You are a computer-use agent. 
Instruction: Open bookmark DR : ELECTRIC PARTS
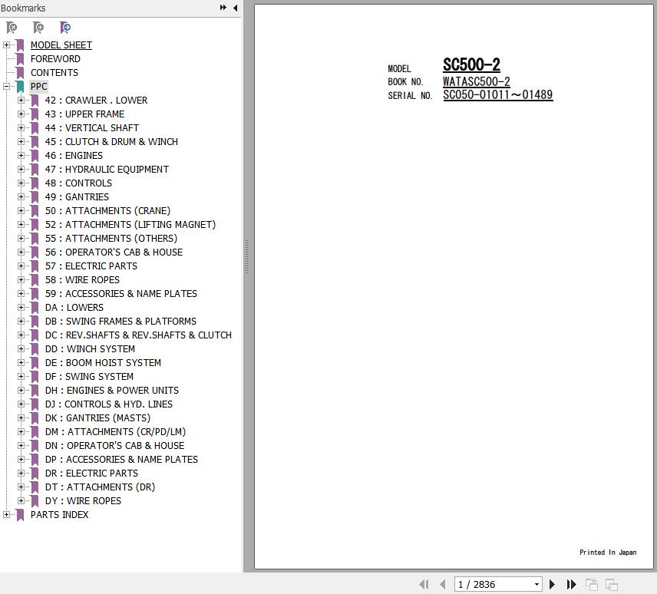pyautogui.click(x=91, y=474)
